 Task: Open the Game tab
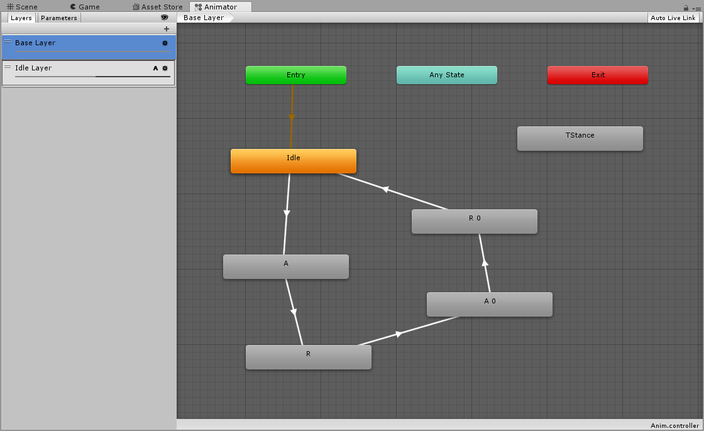click(x=84, y=7)
